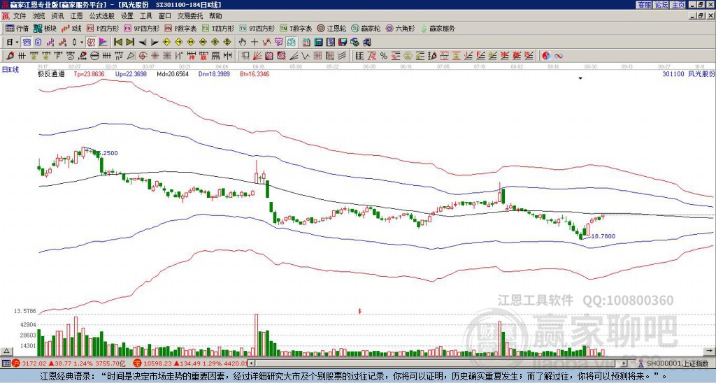This screenshot has width=716, height=383.
Task: Open the T四方形 tool
Action: click(x=218, y=28)
